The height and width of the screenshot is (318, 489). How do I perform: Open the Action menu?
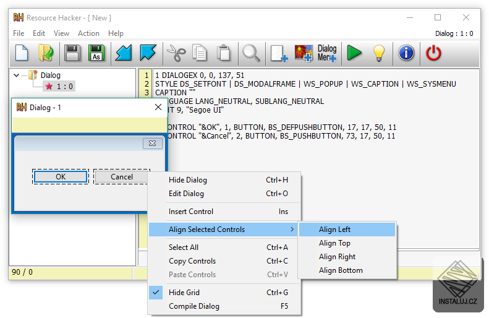click(88, 33)
